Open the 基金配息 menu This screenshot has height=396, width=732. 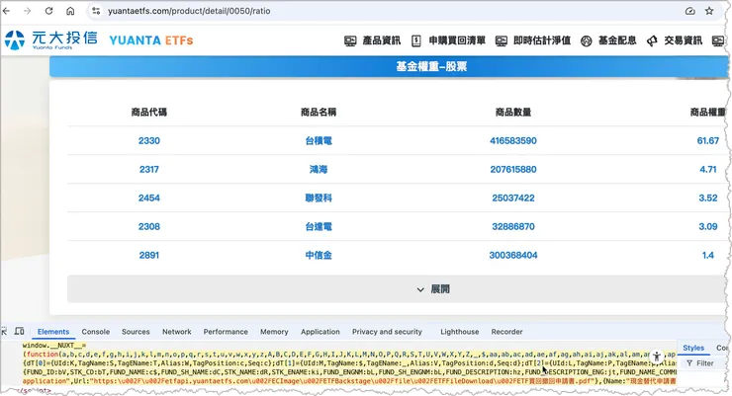tap(617, 40)
